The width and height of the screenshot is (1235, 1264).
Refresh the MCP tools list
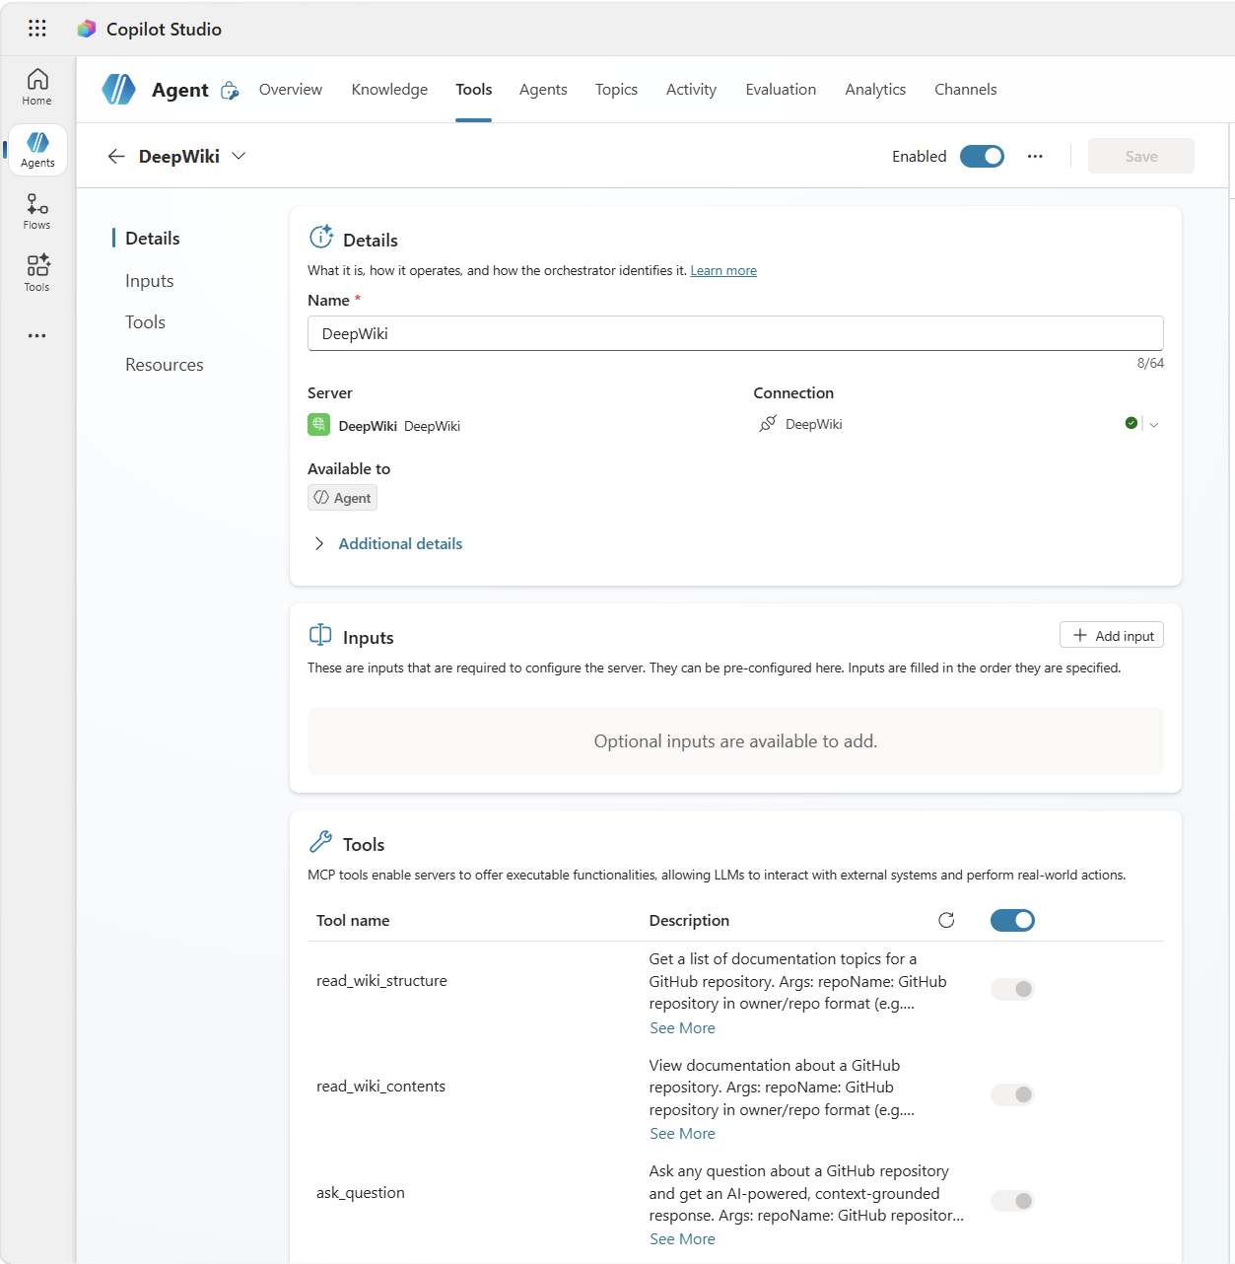(946, 920)
